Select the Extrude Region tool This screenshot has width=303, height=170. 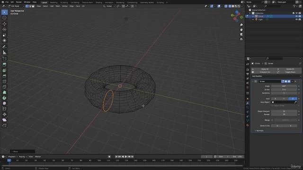click(4, 65)
